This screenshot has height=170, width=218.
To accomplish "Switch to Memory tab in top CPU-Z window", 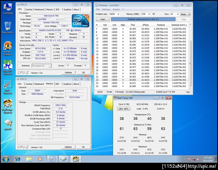I will pyautogui.click(x=50, y=9).
